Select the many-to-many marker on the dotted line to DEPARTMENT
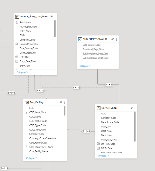This screenshot has height=171, width=155. click(x=77, y=88)
